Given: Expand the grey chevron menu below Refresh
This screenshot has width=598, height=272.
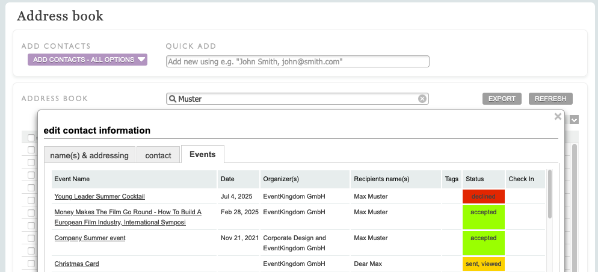Looking at the screenshot, I should (x=575, y=120).
